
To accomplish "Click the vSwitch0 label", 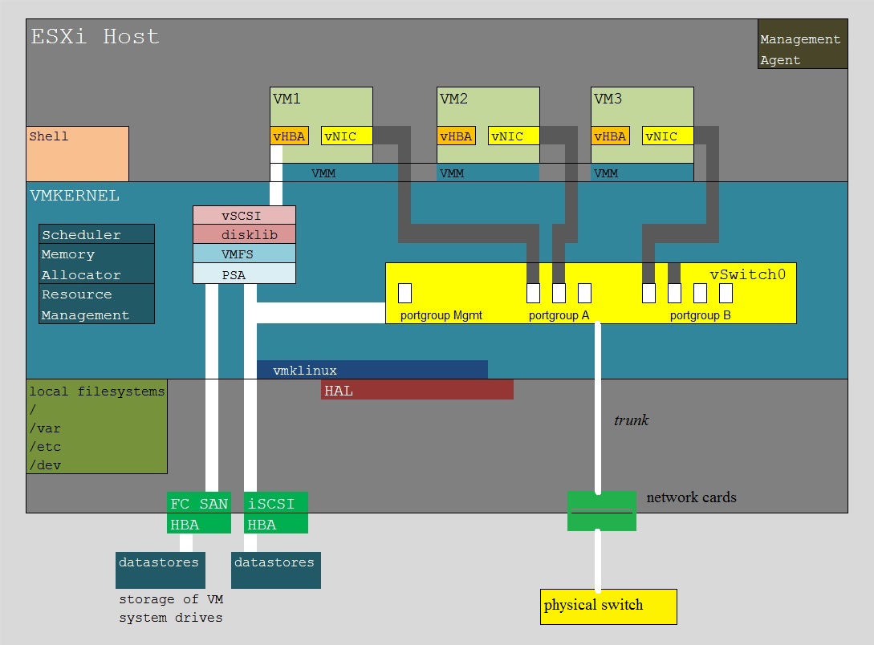I will 747,274.
